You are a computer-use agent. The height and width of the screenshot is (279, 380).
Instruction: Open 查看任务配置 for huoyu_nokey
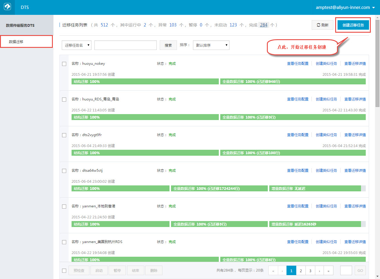[x=298, y=64]
